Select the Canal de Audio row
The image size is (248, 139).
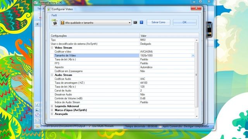click(122, 91)
